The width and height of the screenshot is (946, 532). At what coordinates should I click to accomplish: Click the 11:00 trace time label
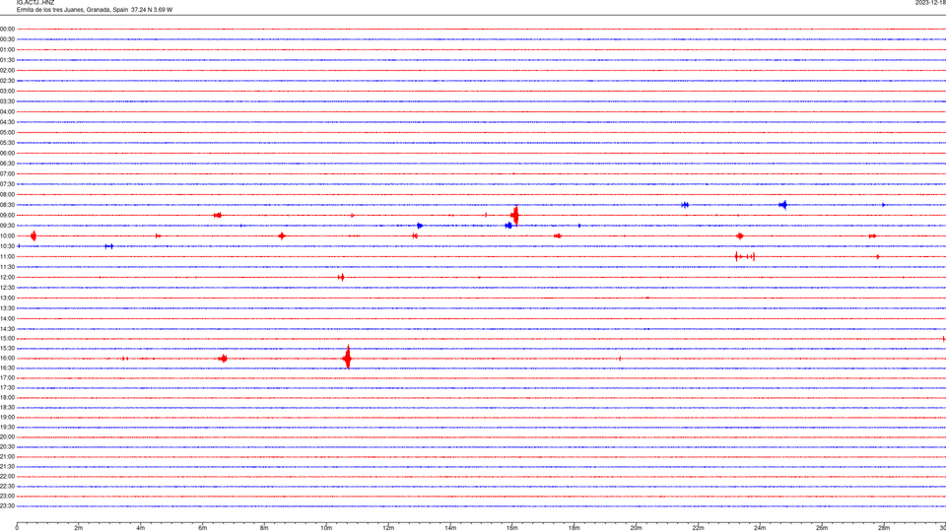point(7,257)
